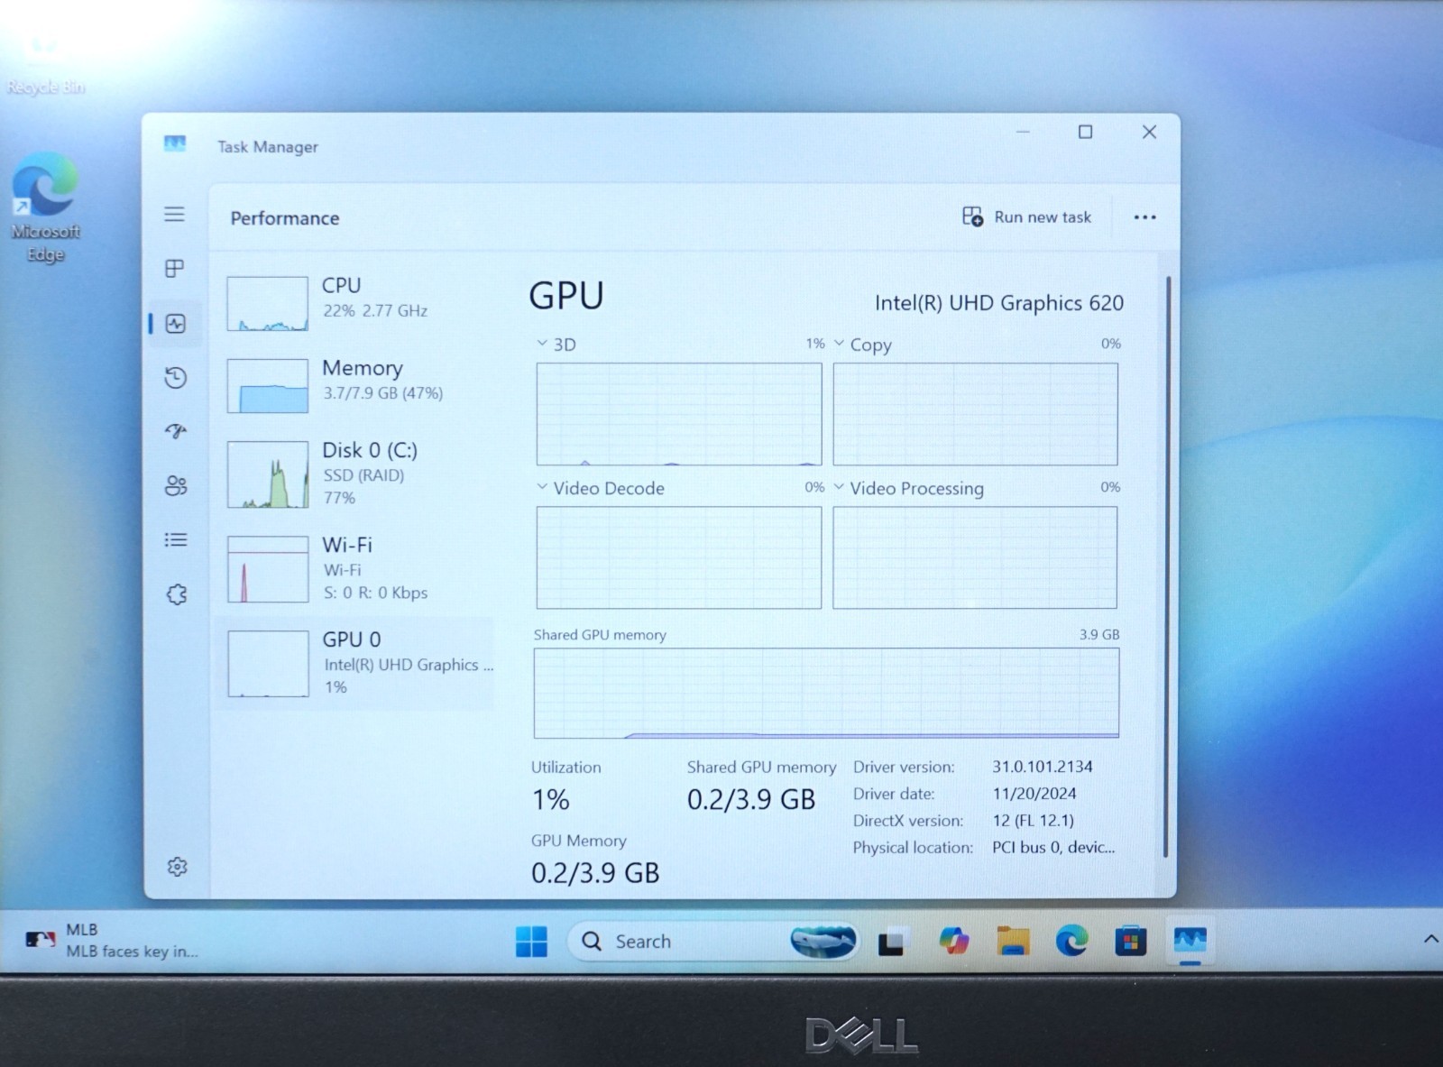This screenshot has width=1443, height=1067.
Task: Open the Startup apps speedometer icon
Action: pos(176,431)
